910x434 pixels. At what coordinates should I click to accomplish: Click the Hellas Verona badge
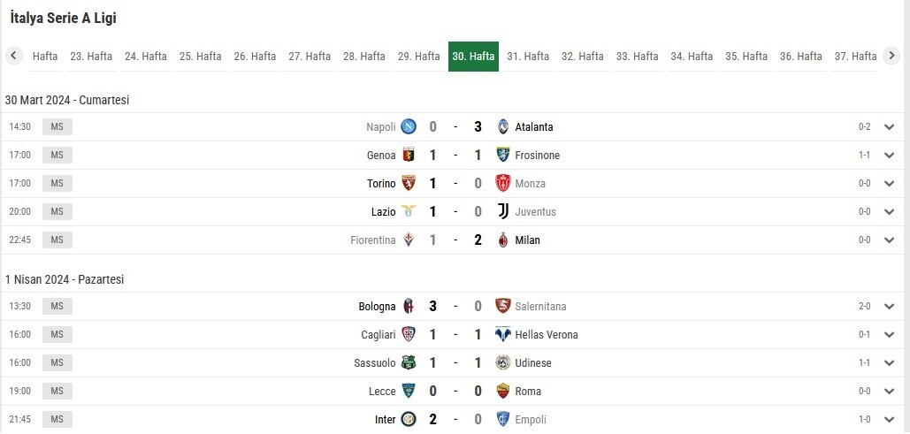tap(503, 334)
